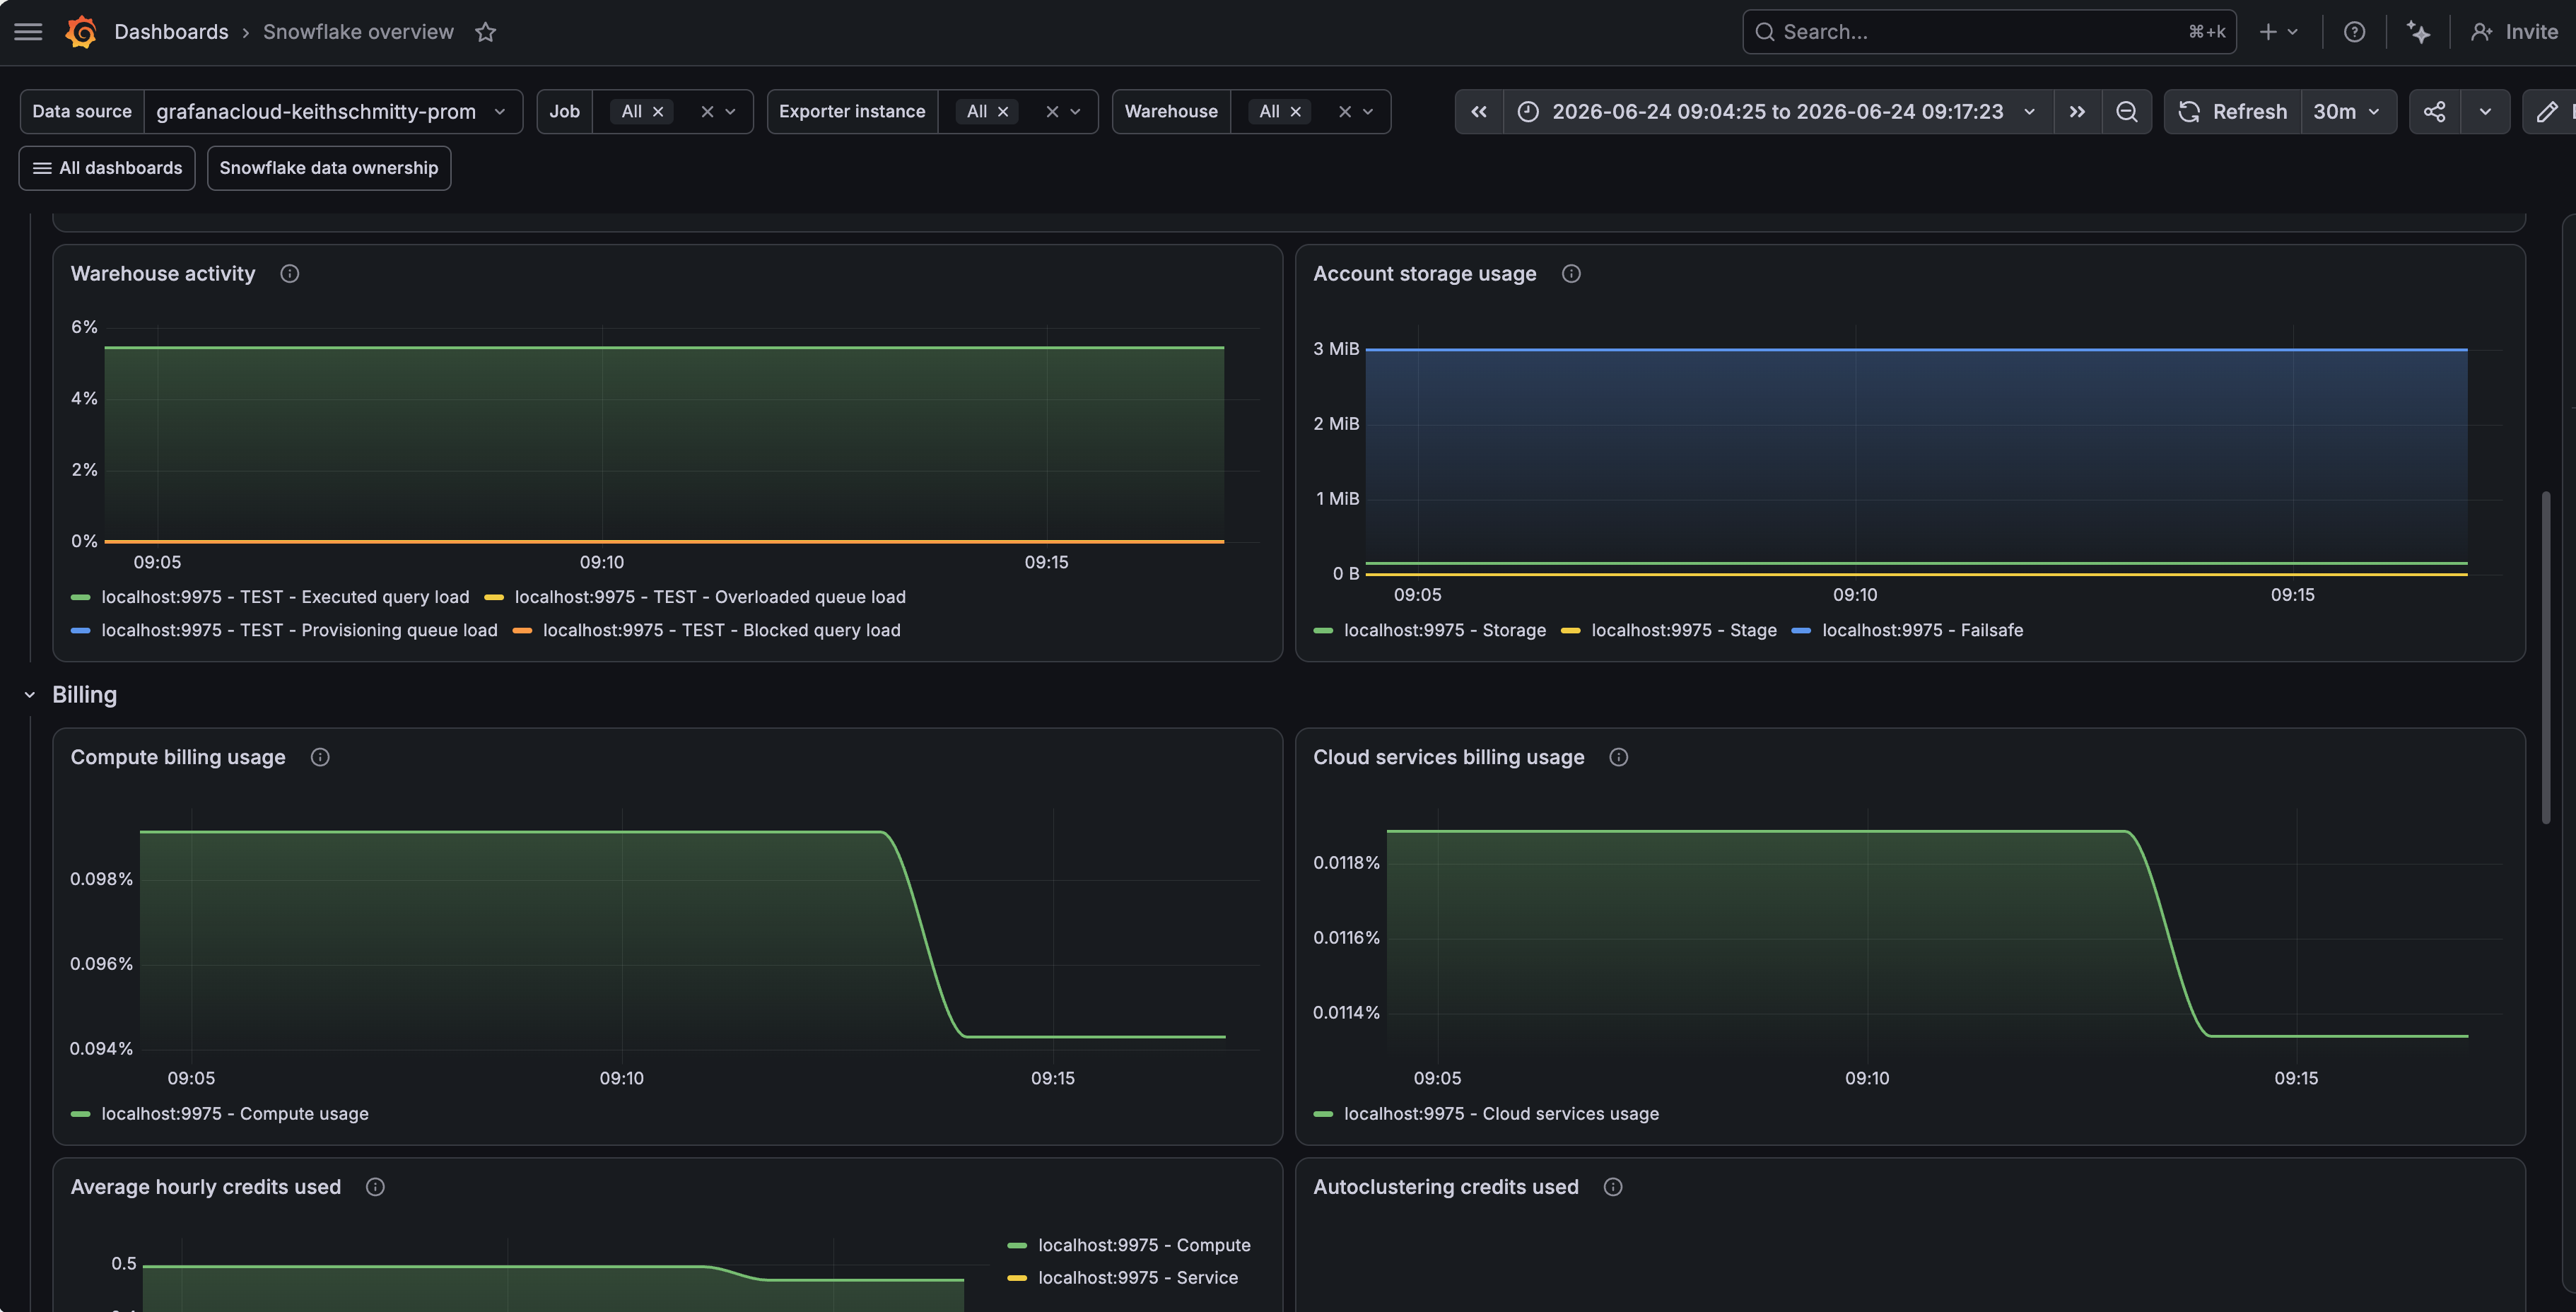Open All dashboards link
Screen dimensions: 2576x1312
coord(107,168)
